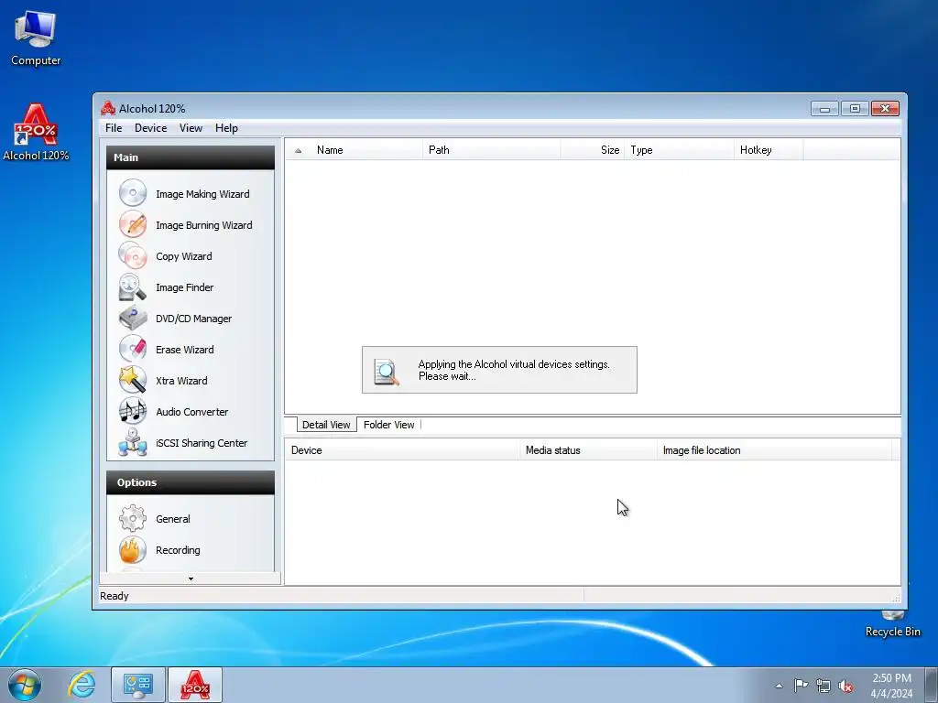Open the Image Making Wizard icon
This screenshot has width=938, height=703.
133,193
